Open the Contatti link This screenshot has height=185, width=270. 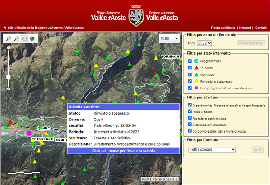coord(261,28)
